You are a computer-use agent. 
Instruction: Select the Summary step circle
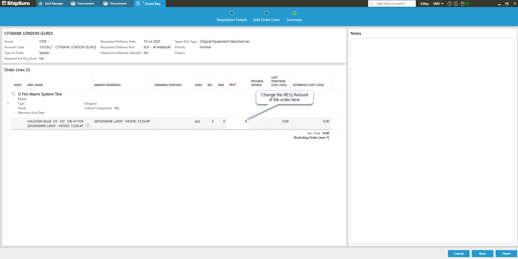coord(294,13)
